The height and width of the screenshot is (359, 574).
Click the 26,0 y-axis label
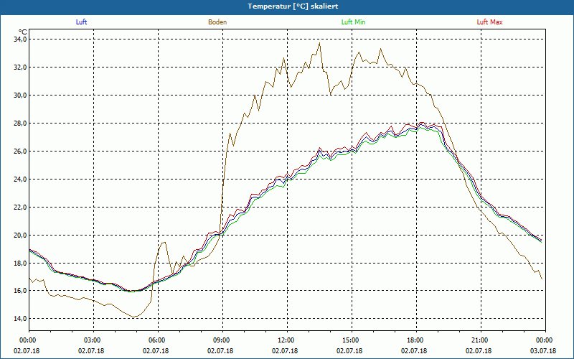click(x=20, y=151)
